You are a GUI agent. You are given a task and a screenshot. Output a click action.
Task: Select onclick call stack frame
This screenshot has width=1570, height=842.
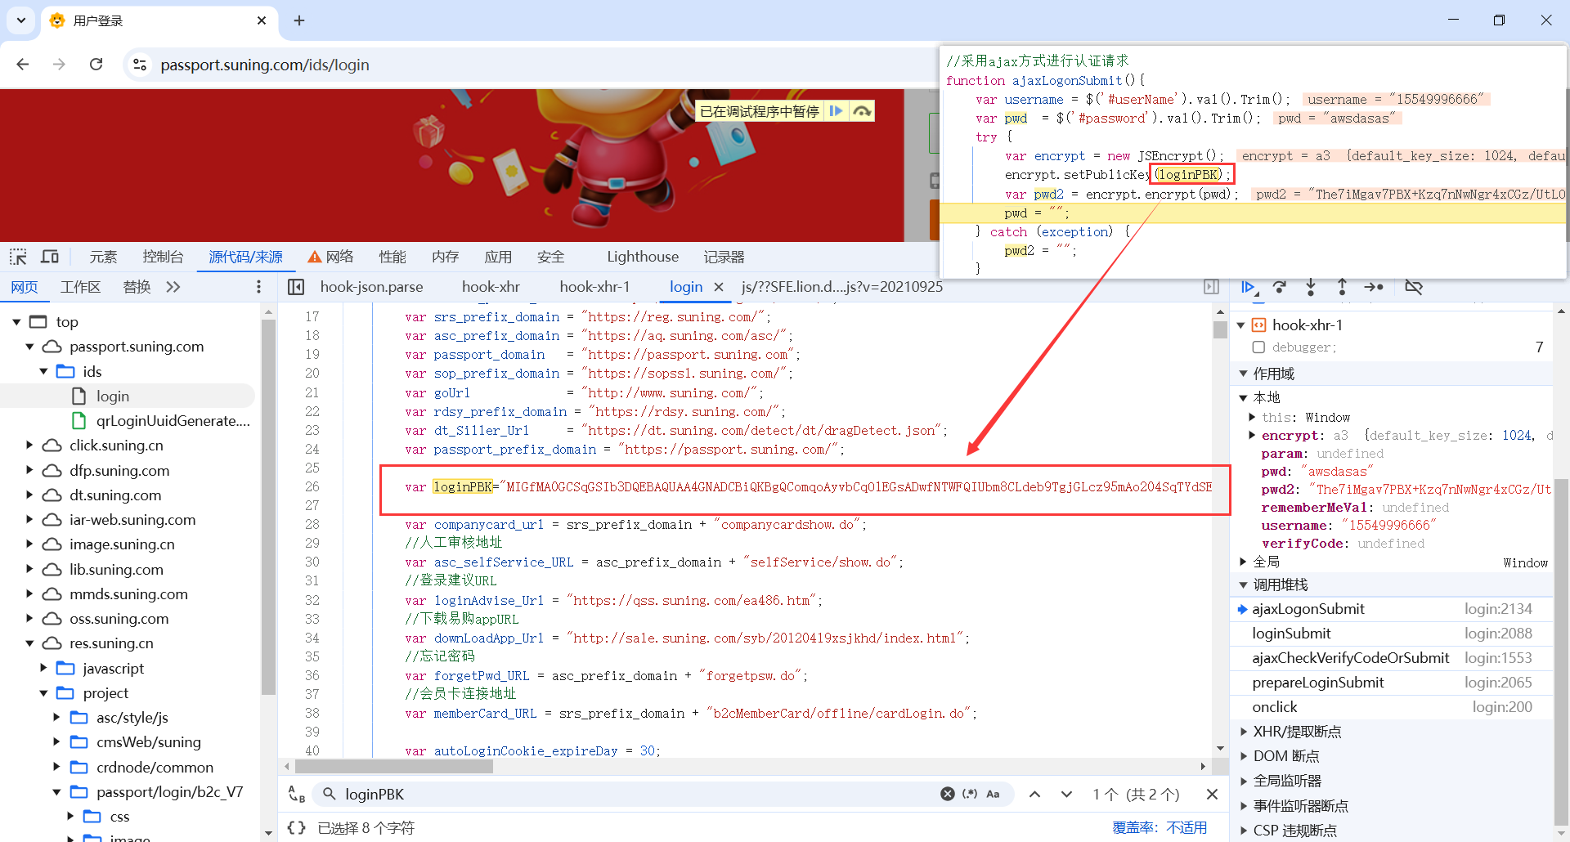1392,707
